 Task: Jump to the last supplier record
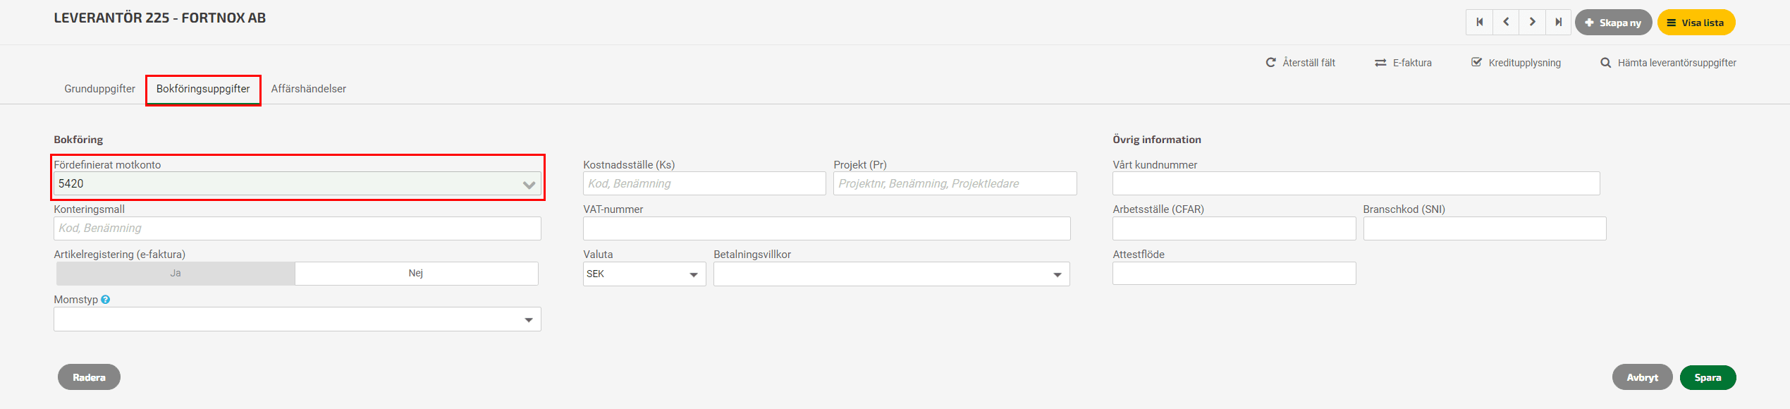click(x=1558, y=22)
